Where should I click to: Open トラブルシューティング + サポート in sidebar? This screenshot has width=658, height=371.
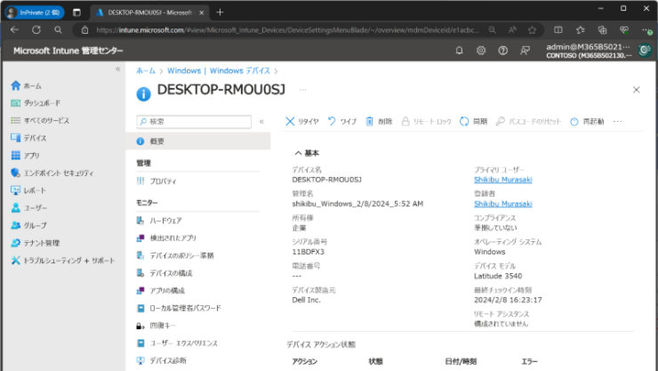coord(62,261)
